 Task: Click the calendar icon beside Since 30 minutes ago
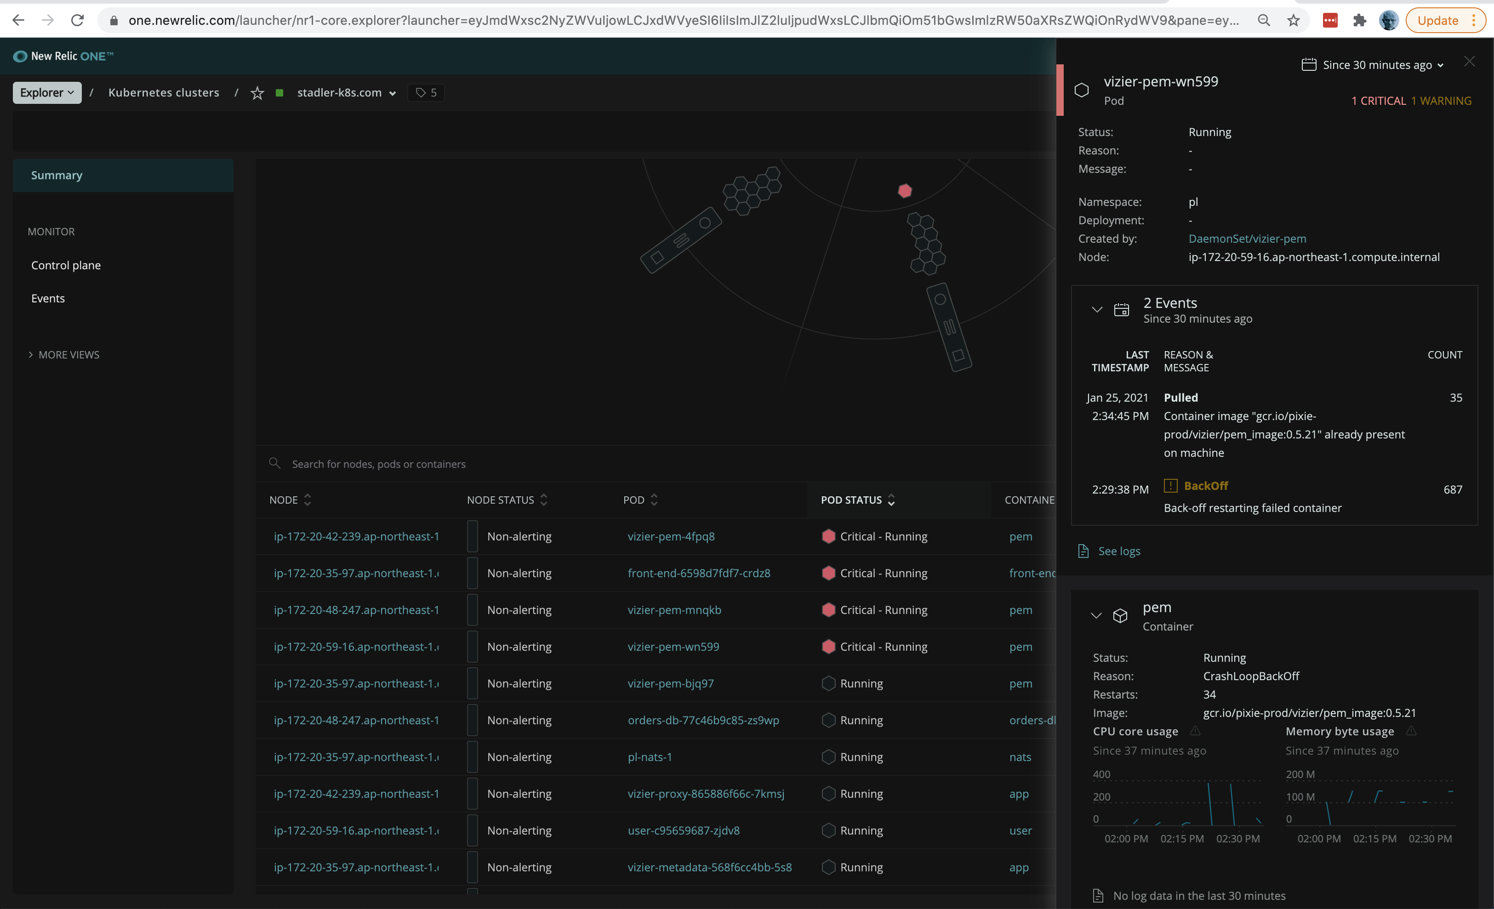(1308, 63)
